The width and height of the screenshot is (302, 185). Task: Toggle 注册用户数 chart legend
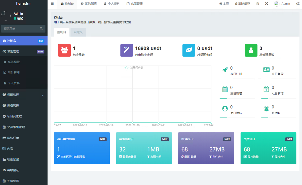(134, 68)
